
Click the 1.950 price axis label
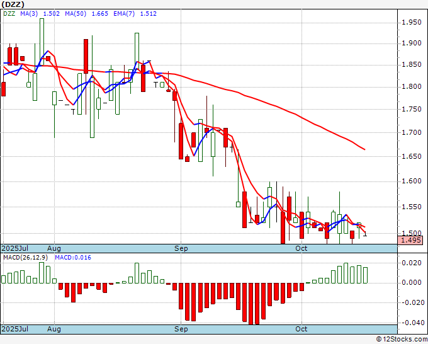(x=412, y=23)
